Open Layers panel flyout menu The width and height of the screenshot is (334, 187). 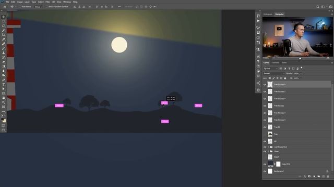[x=332, y=63]
